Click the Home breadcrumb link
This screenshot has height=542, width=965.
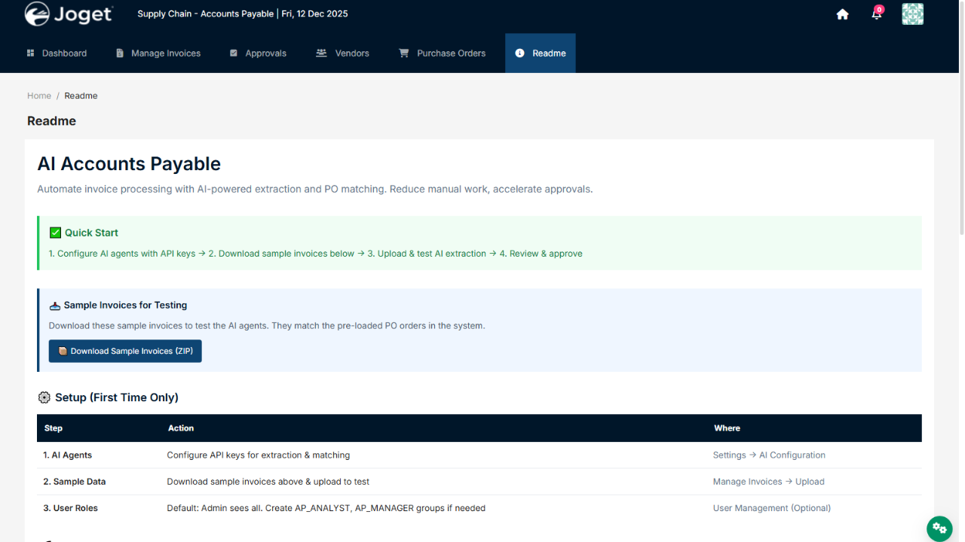[x=39, y=96]
